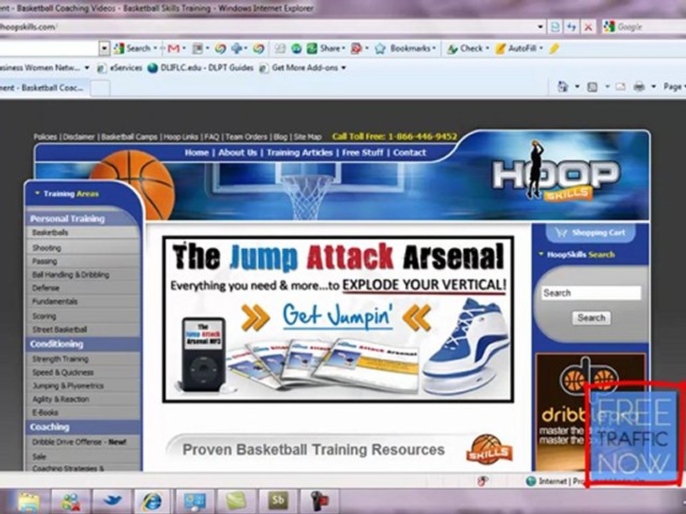Click the Refresh icon beside the address bar
This screenshot has height=514, width=686.
[572, 27]
